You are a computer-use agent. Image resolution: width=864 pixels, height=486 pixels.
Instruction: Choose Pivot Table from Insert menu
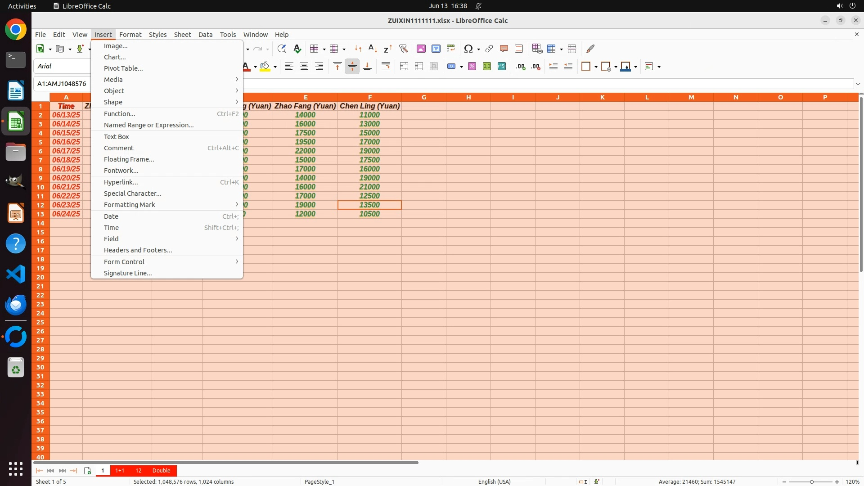tap(123, 68)
